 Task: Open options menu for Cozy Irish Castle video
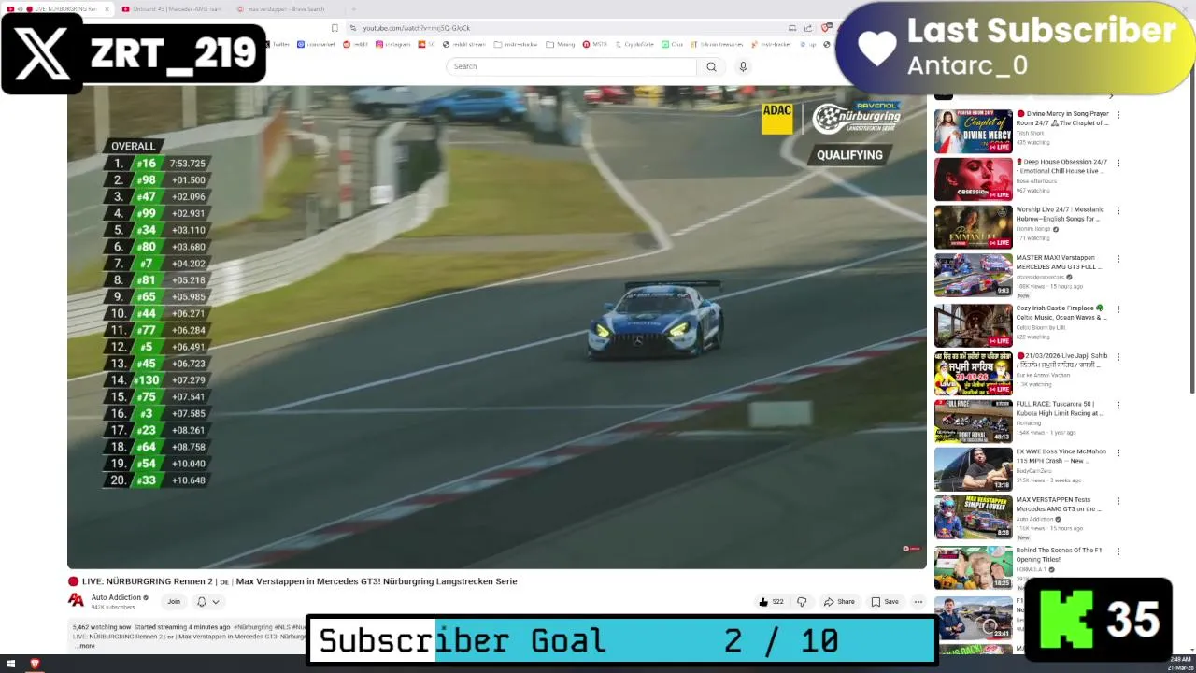pos(1118,309)
